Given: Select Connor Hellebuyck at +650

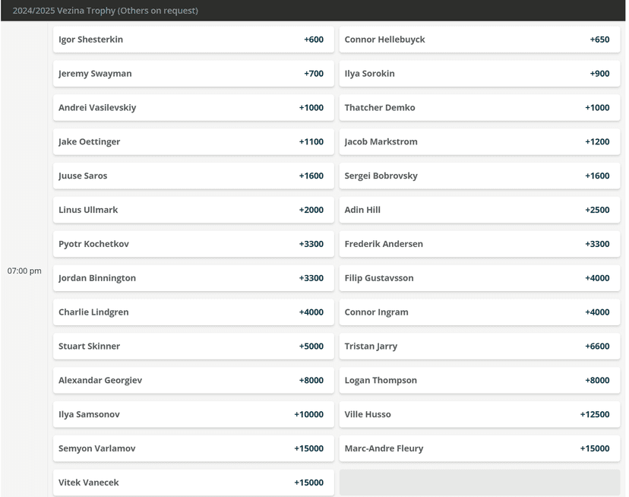Looking at the screenshot, I should pos(479,40).
